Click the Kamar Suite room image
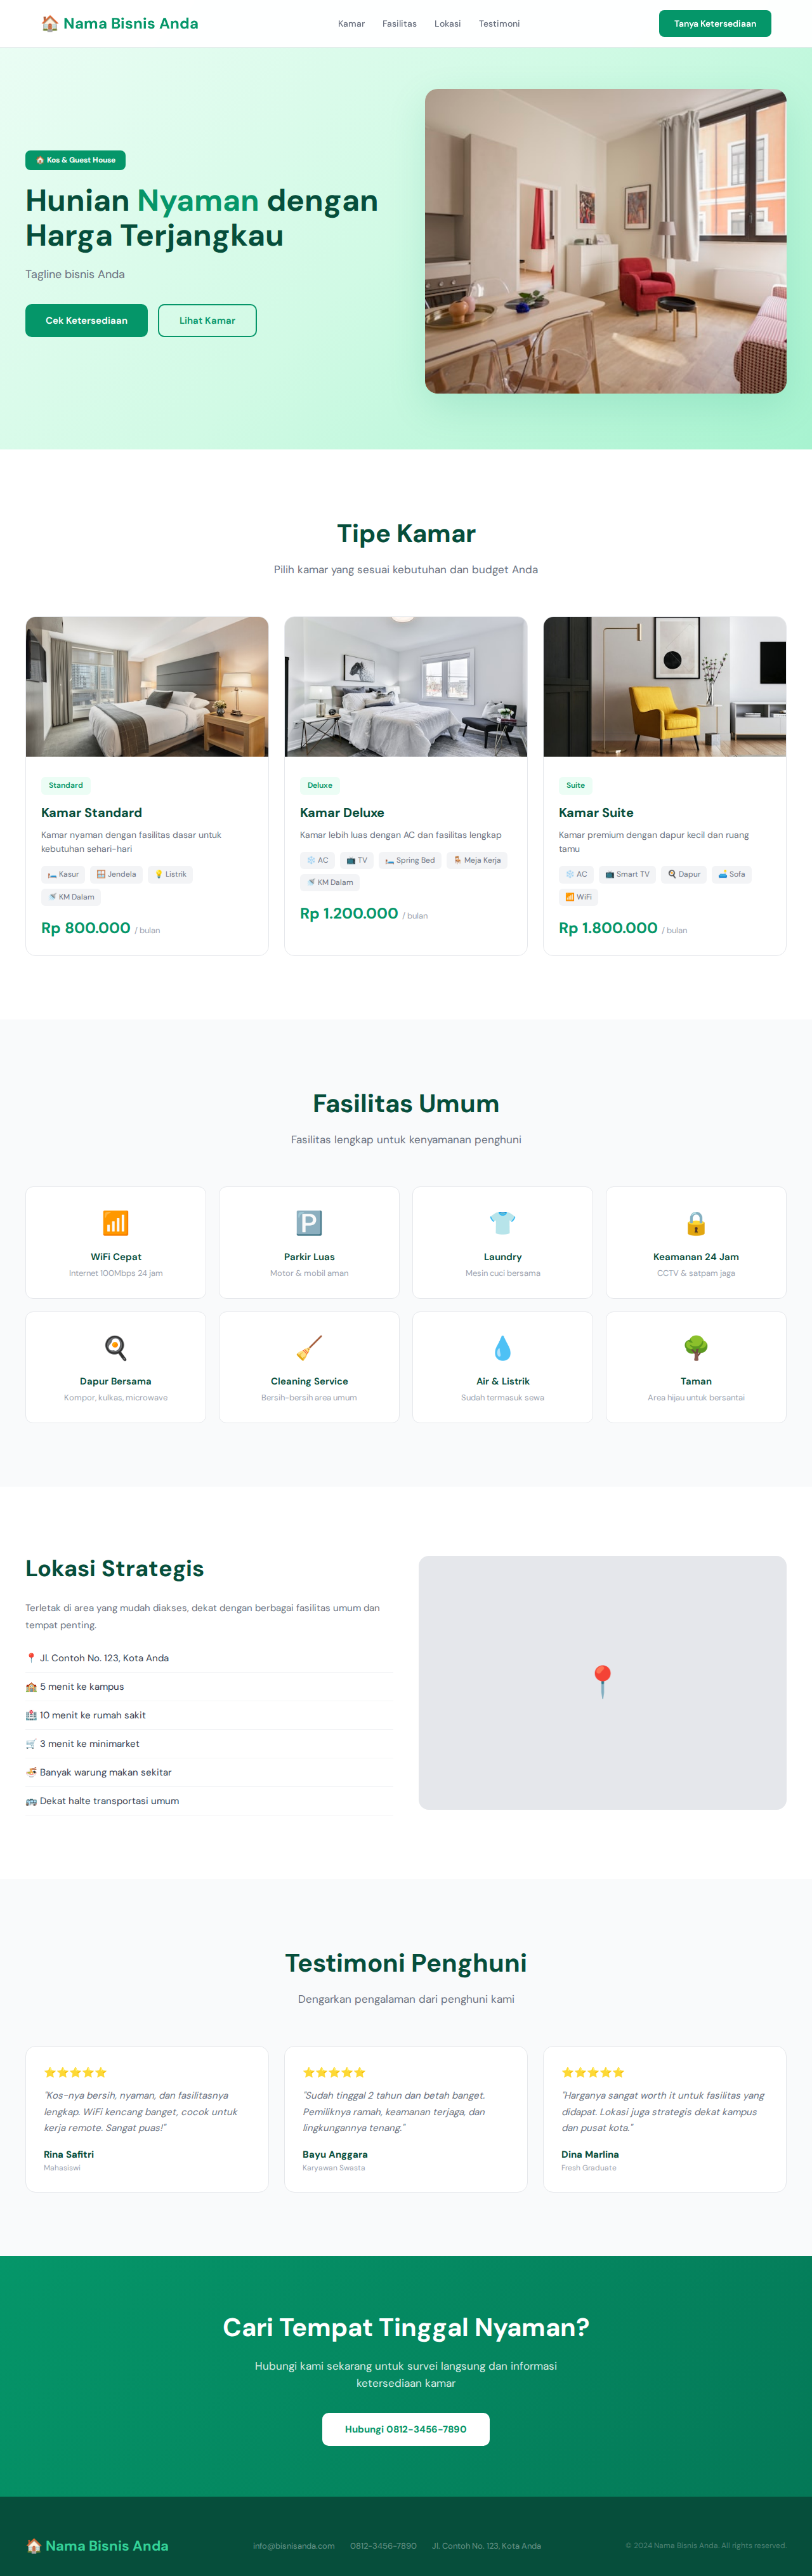The width and height of the screenshot is (812, 2576). pyautogui.click(x=664, y=687)
